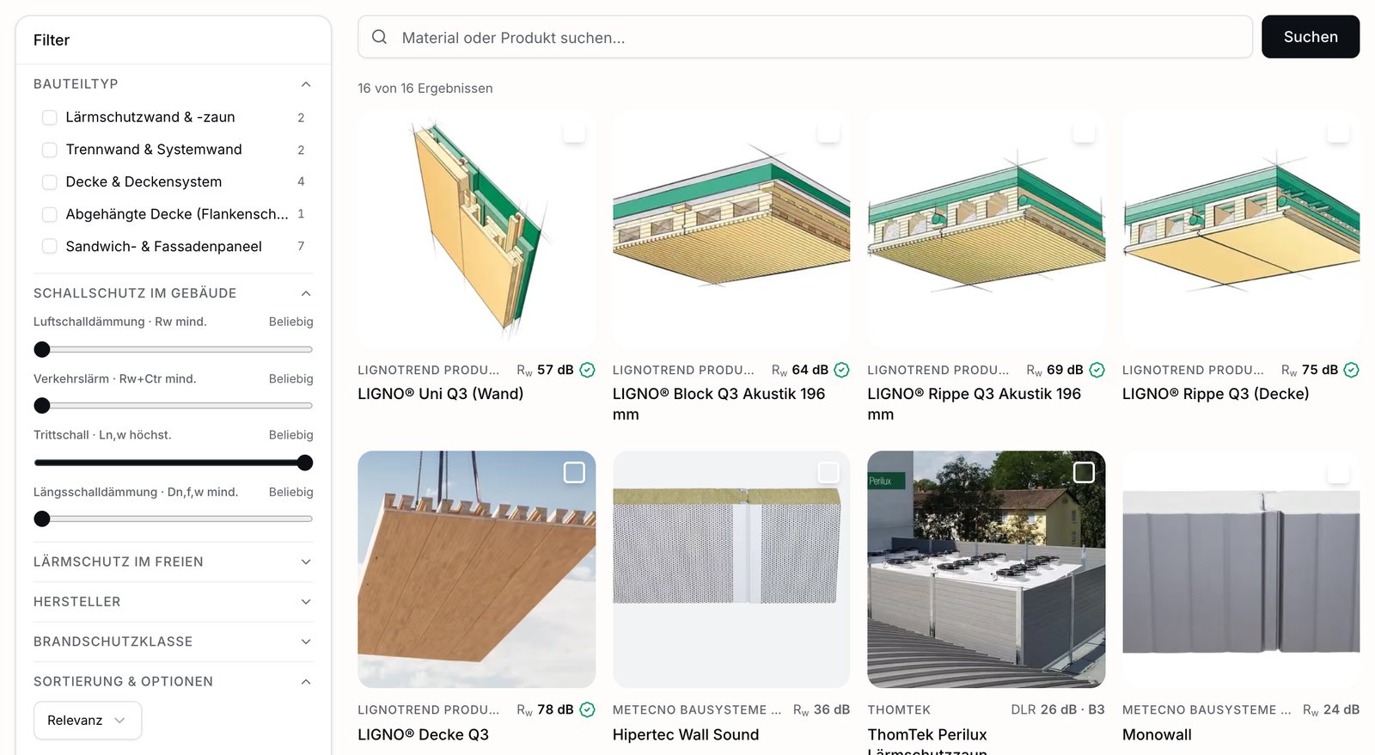Image resolution: width=1375 pixels, height=755 pixels.
Task: Click the 'DLR 26 dB · B3' value
Action: coord(1058,709)
